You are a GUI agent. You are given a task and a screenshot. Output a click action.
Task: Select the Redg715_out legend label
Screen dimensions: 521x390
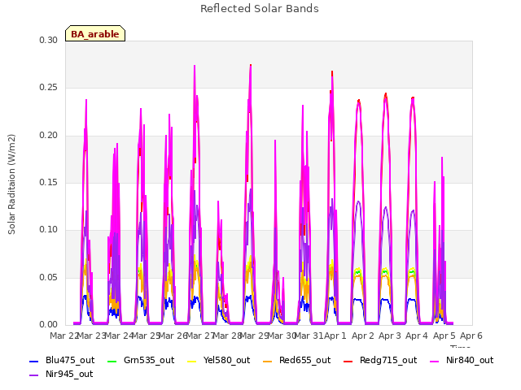tap(388, 360)
